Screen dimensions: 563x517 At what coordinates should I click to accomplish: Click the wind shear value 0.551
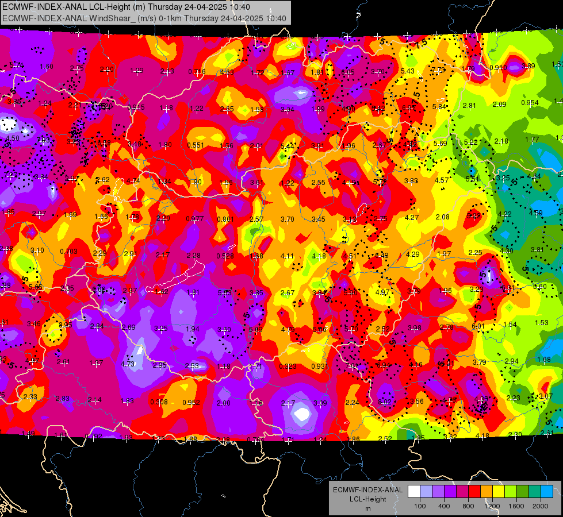(196, 145)
